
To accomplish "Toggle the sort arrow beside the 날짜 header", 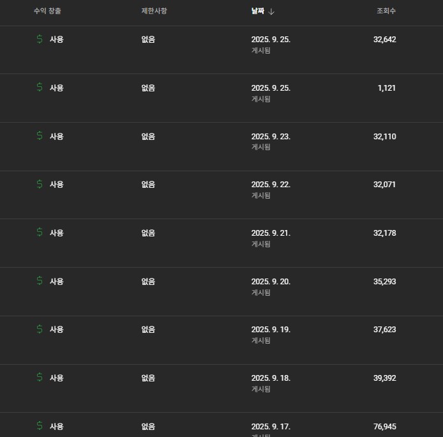I will pos(272,11).
